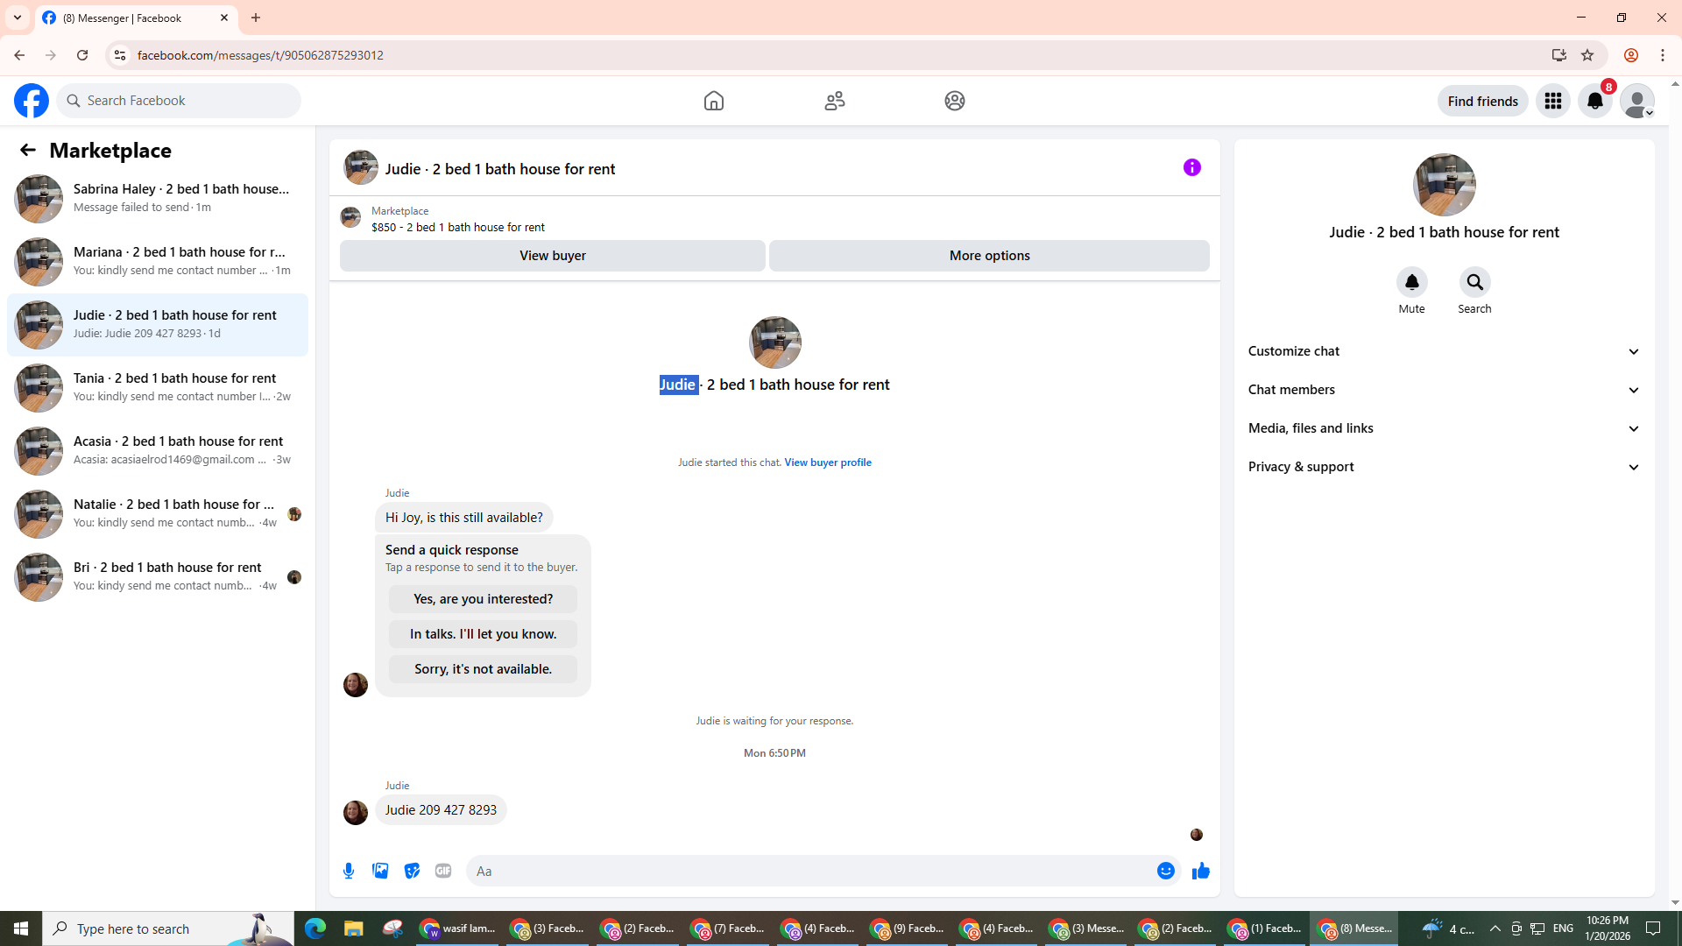Open notifications bell
Screen dimensions: 1682x946
1595,101
